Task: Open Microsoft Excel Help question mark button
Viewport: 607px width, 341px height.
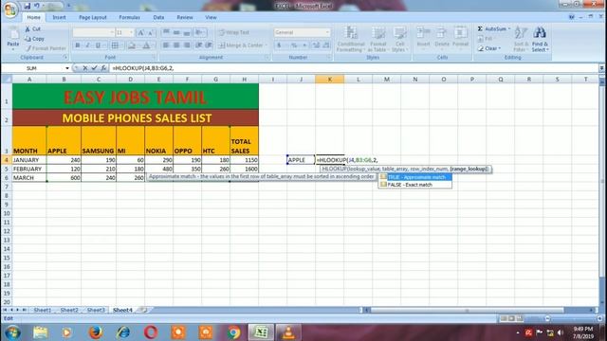Action: [571, 17]
